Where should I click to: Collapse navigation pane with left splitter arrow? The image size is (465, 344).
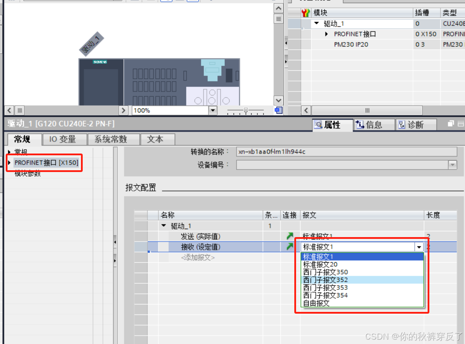(115, 242)
